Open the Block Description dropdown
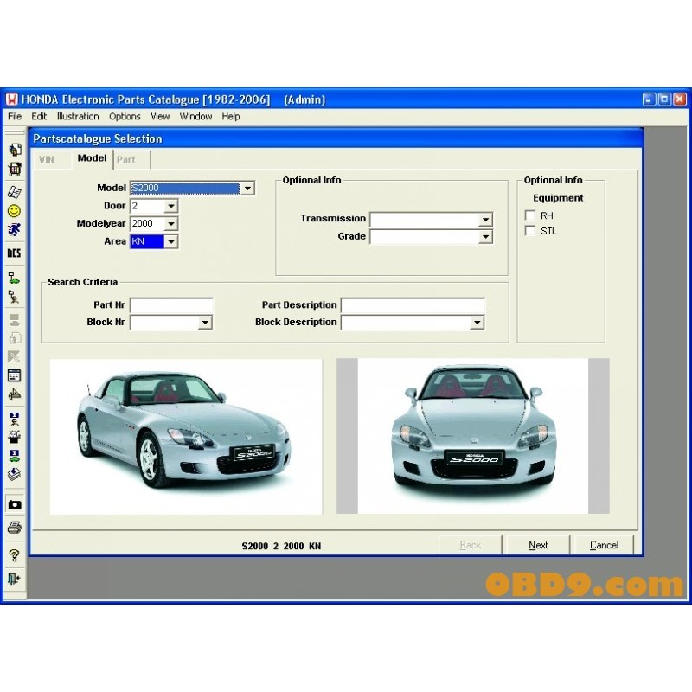The width and height of the screenshot is (692, 692). click(x=477, y=323)
